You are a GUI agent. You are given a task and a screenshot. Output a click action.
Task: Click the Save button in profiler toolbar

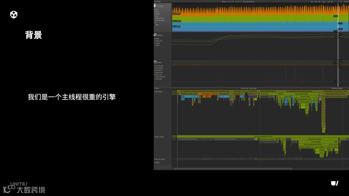[x=319, y=2]
